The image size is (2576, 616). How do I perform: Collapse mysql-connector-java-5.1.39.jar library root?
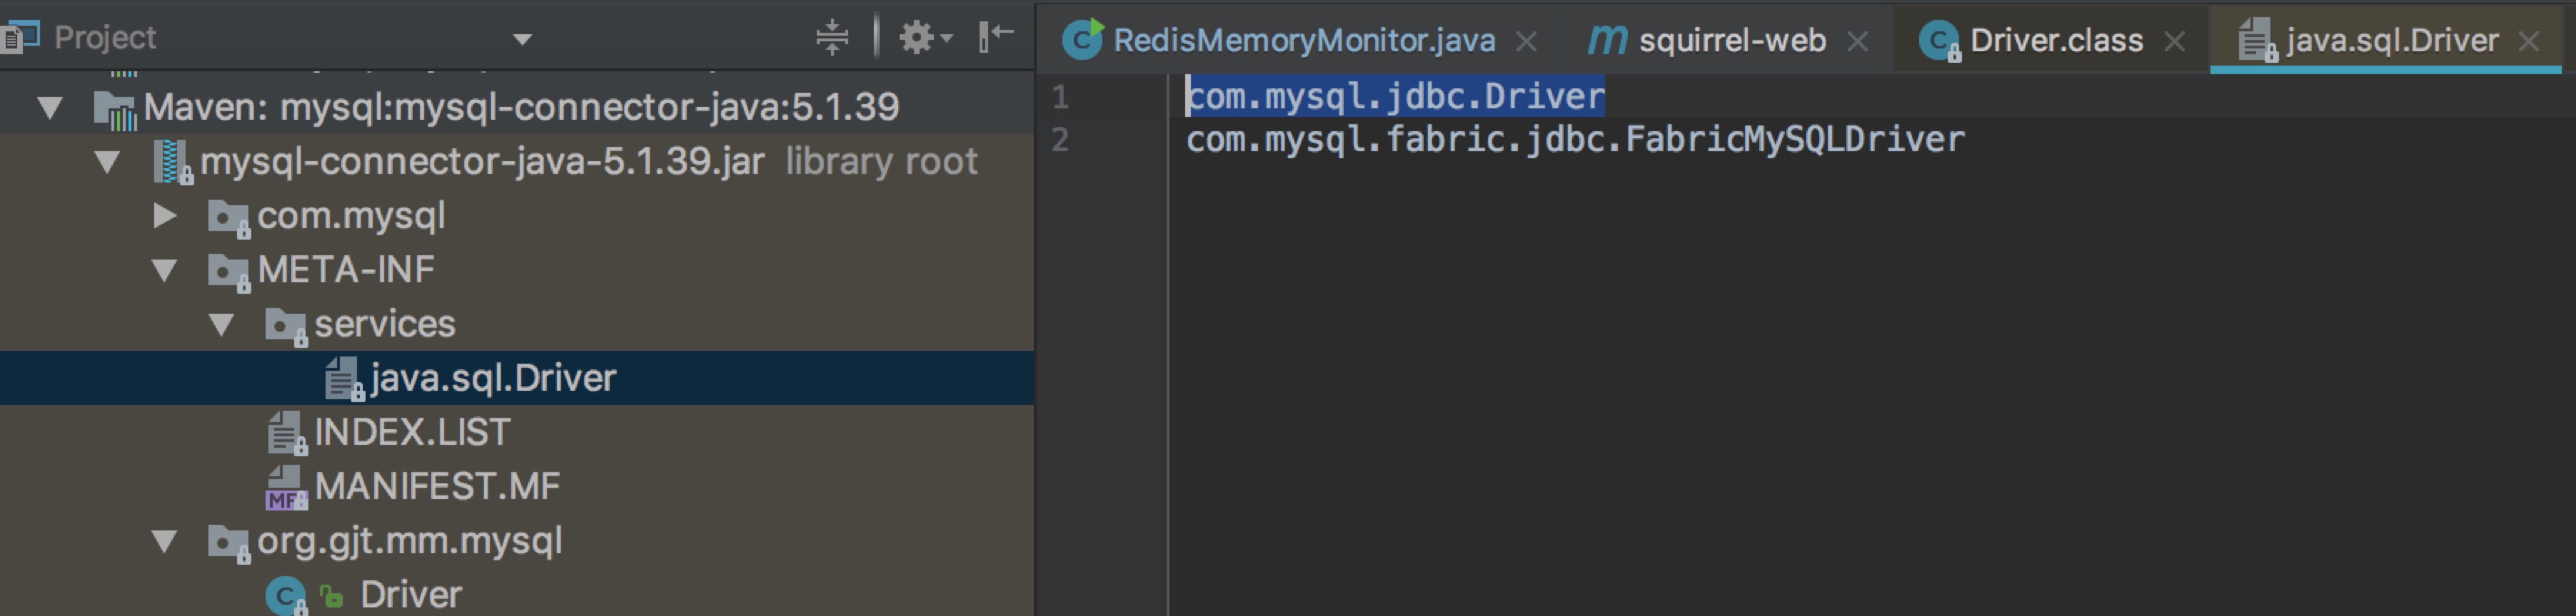(107, 162)
